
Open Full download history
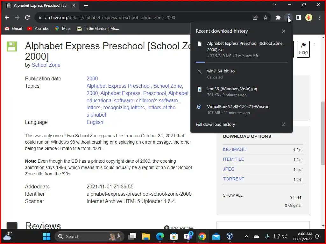pos(216,124)
